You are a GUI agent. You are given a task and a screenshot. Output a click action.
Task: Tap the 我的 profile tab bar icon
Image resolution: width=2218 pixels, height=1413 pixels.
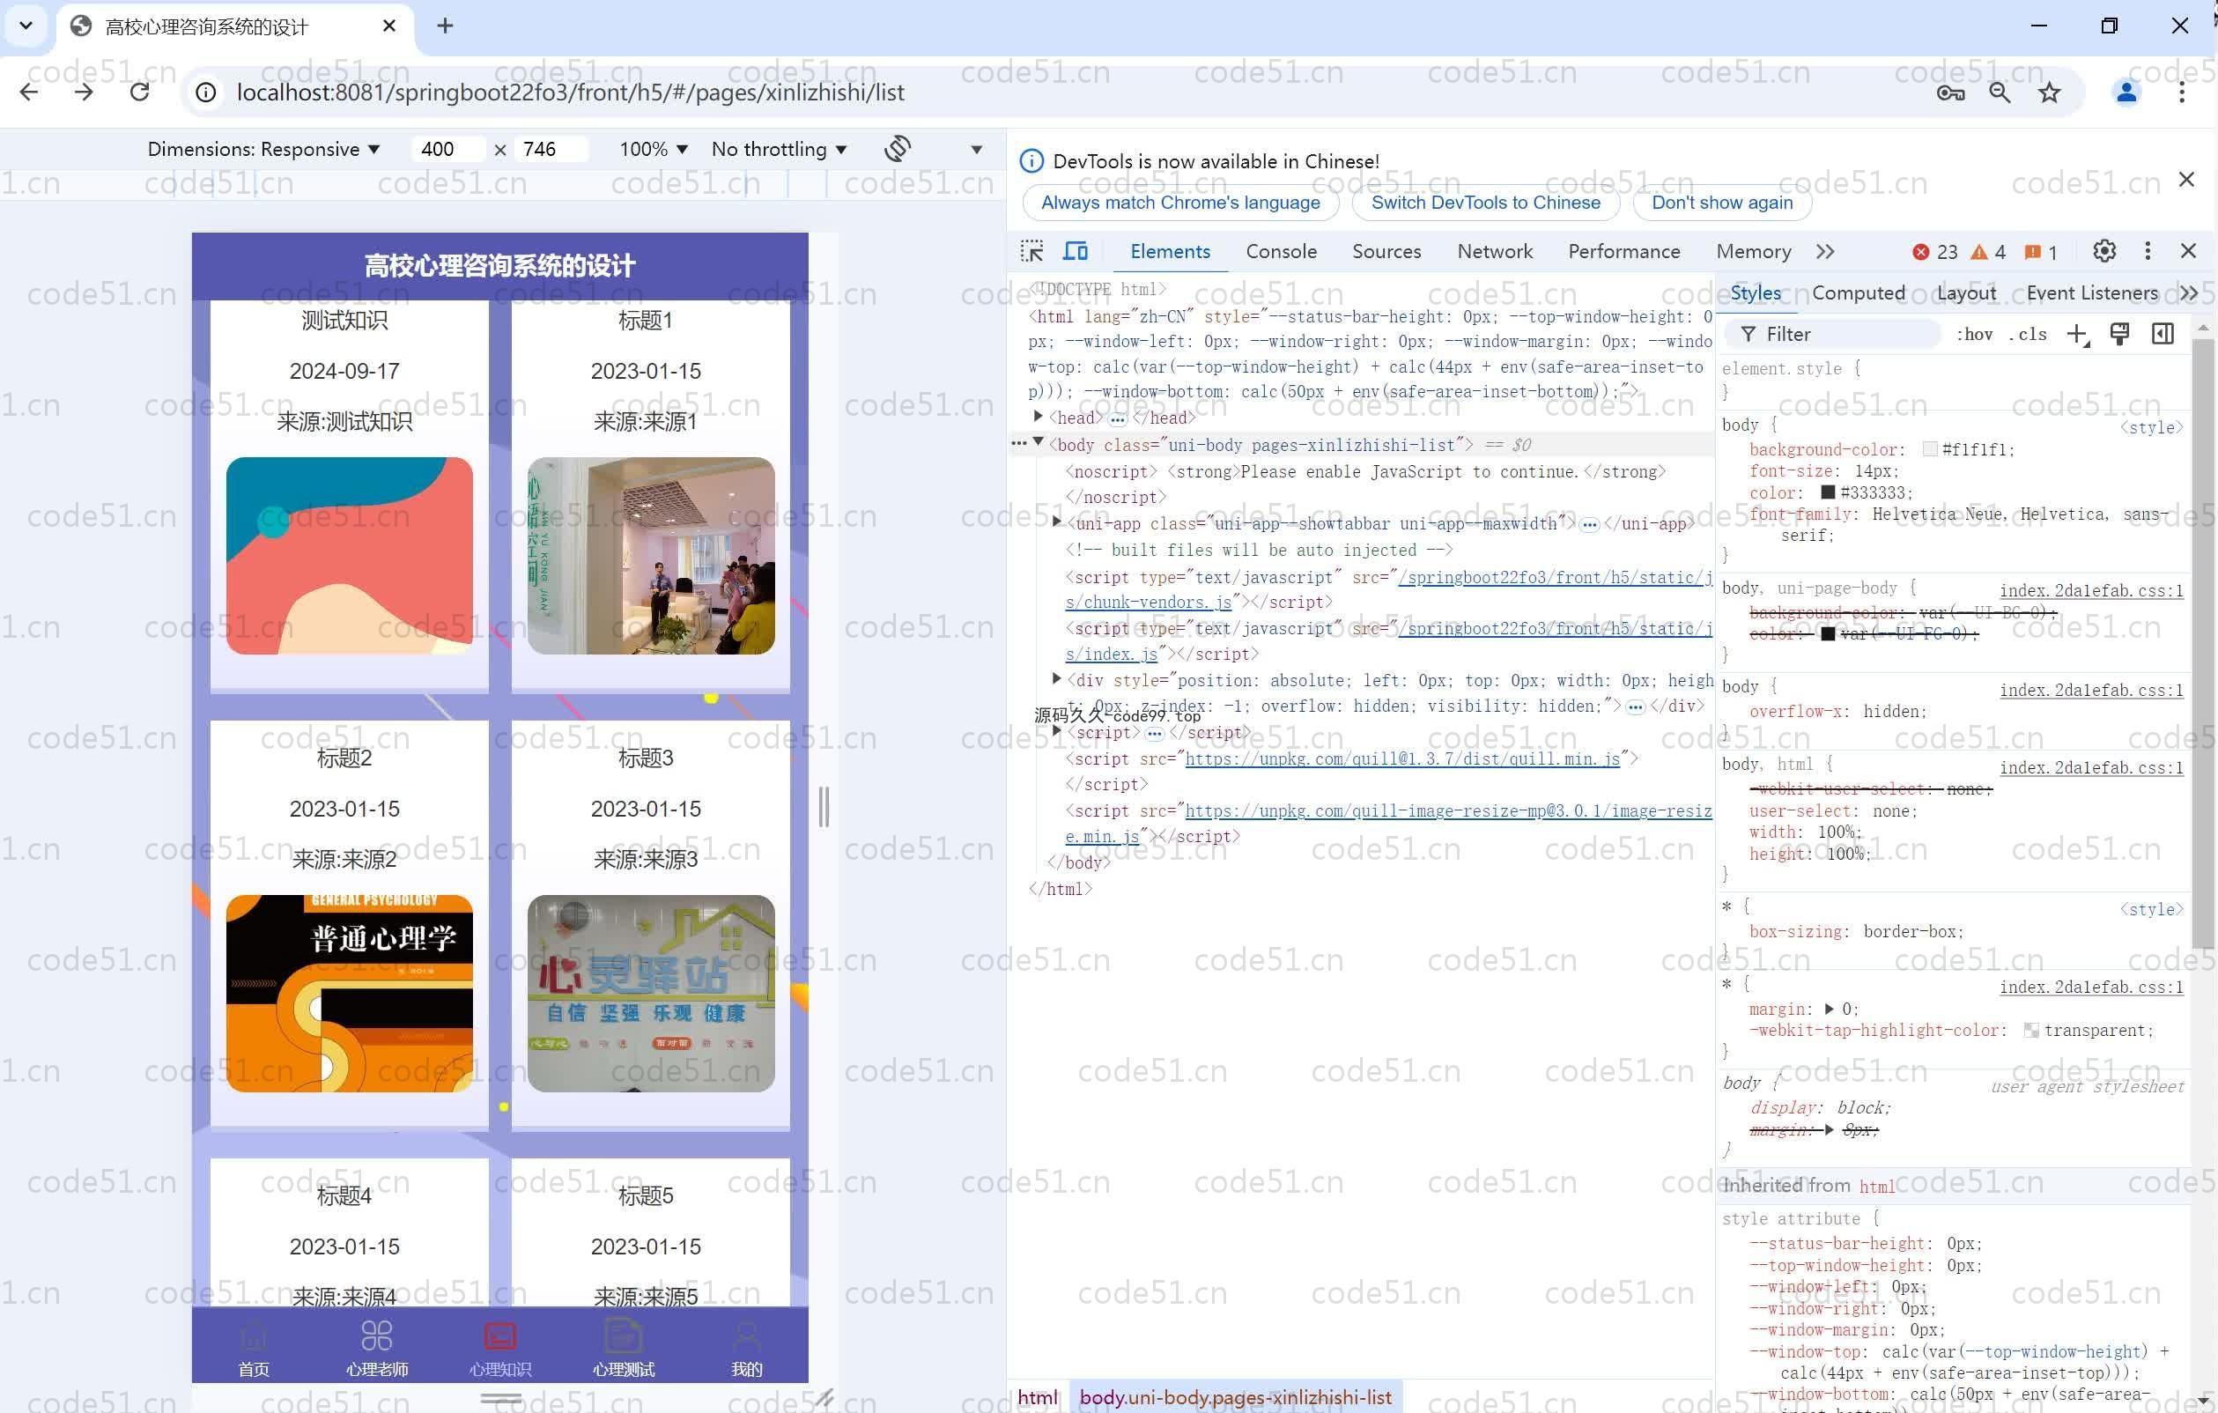[x=746, y=1349]
